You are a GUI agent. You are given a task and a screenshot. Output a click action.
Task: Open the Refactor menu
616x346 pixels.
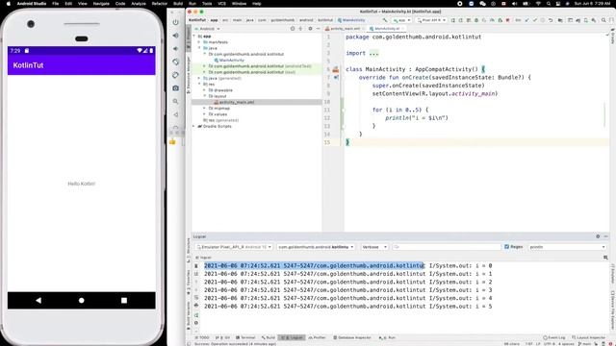coord(160,4)
